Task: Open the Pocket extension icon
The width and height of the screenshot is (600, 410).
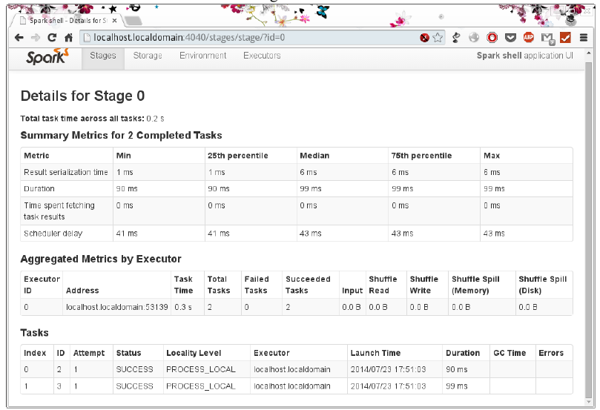Action: click(510, 38)
